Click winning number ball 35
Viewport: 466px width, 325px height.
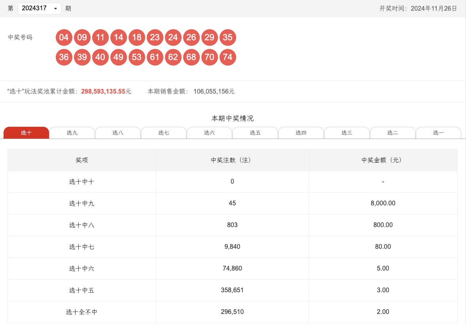227,38
